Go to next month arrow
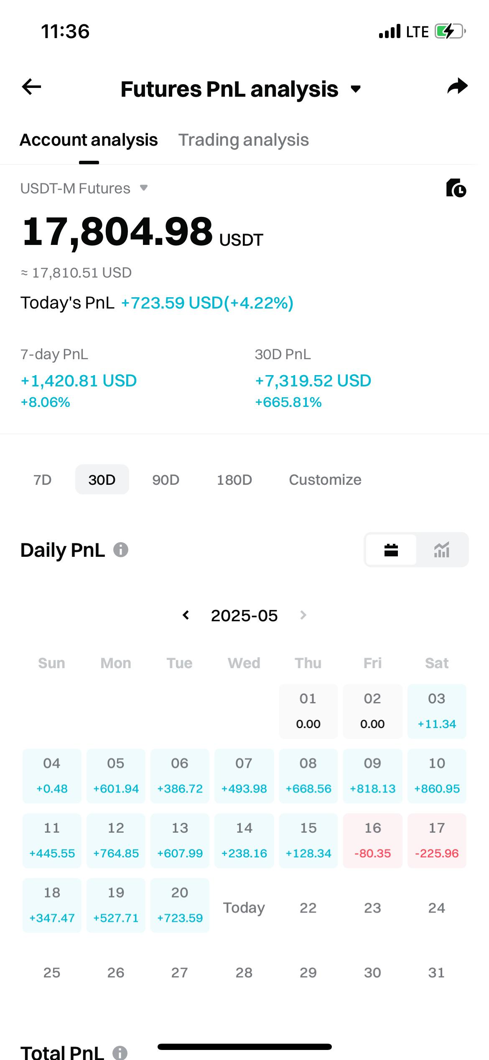The image size is (489, 1060). point(303,615)
